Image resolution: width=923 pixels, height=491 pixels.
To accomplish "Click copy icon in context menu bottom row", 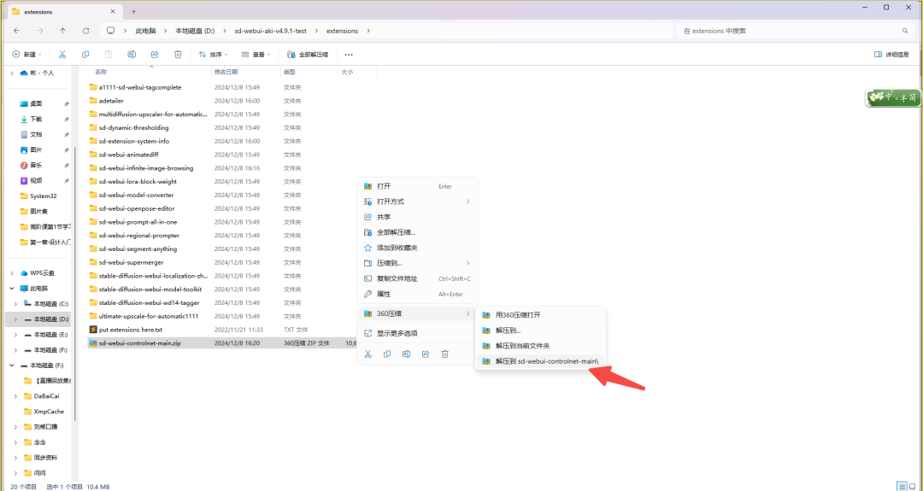I will pyautogui.click(x=387, y=354).
